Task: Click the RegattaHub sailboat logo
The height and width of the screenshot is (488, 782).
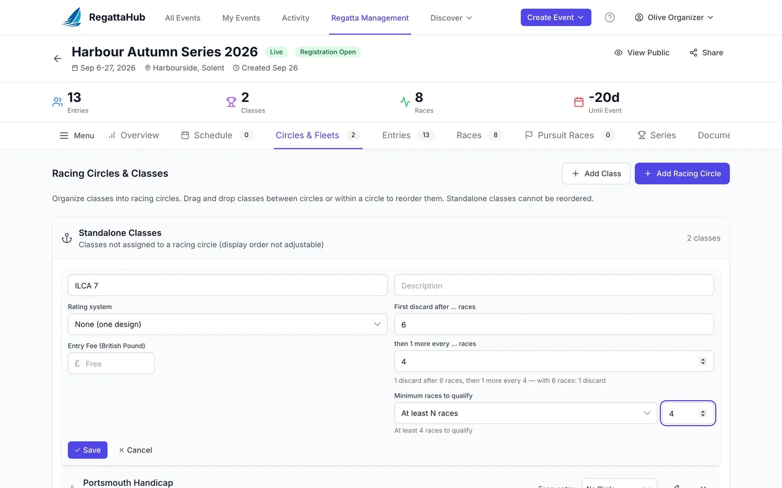Action: click(x=72, y=17)
